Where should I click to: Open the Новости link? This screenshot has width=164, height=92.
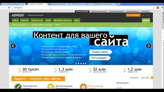(x=58, y=25)
